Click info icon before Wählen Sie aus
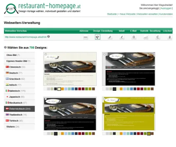176x147 pixels. [x=5, y=47]
